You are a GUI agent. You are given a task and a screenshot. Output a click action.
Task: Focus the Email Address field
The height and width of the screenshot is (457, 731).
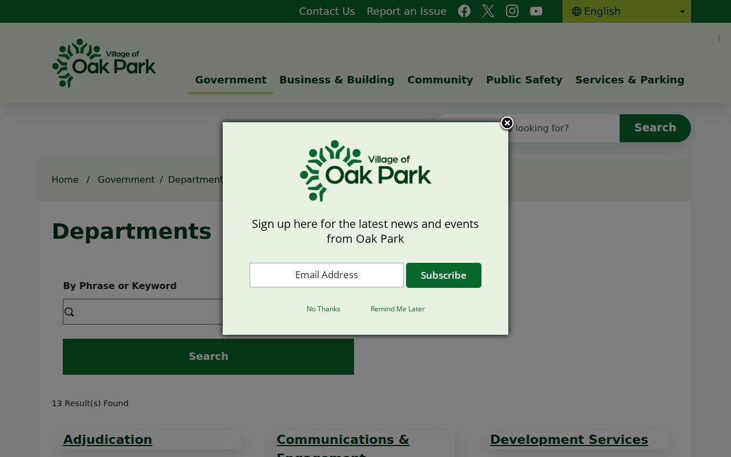click(x=327, y=275)
